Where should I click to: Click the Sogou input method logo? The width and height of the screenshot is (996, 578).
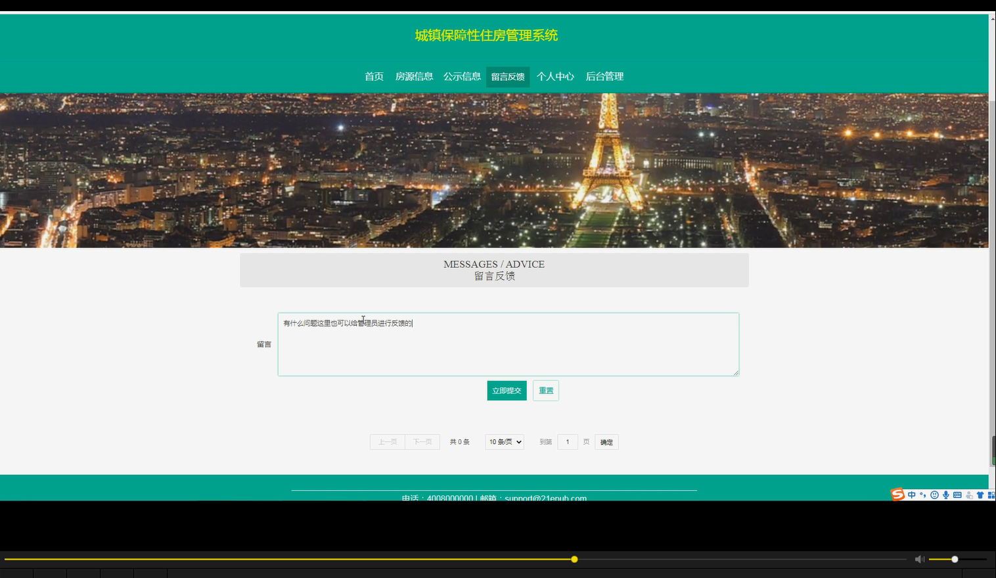click(897, 495)
